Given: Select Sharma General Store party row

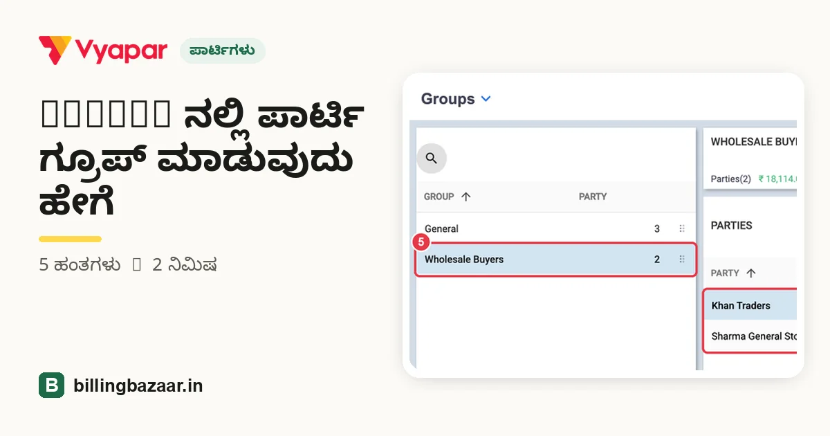Looking at the screenshot, I should (751, 336).
